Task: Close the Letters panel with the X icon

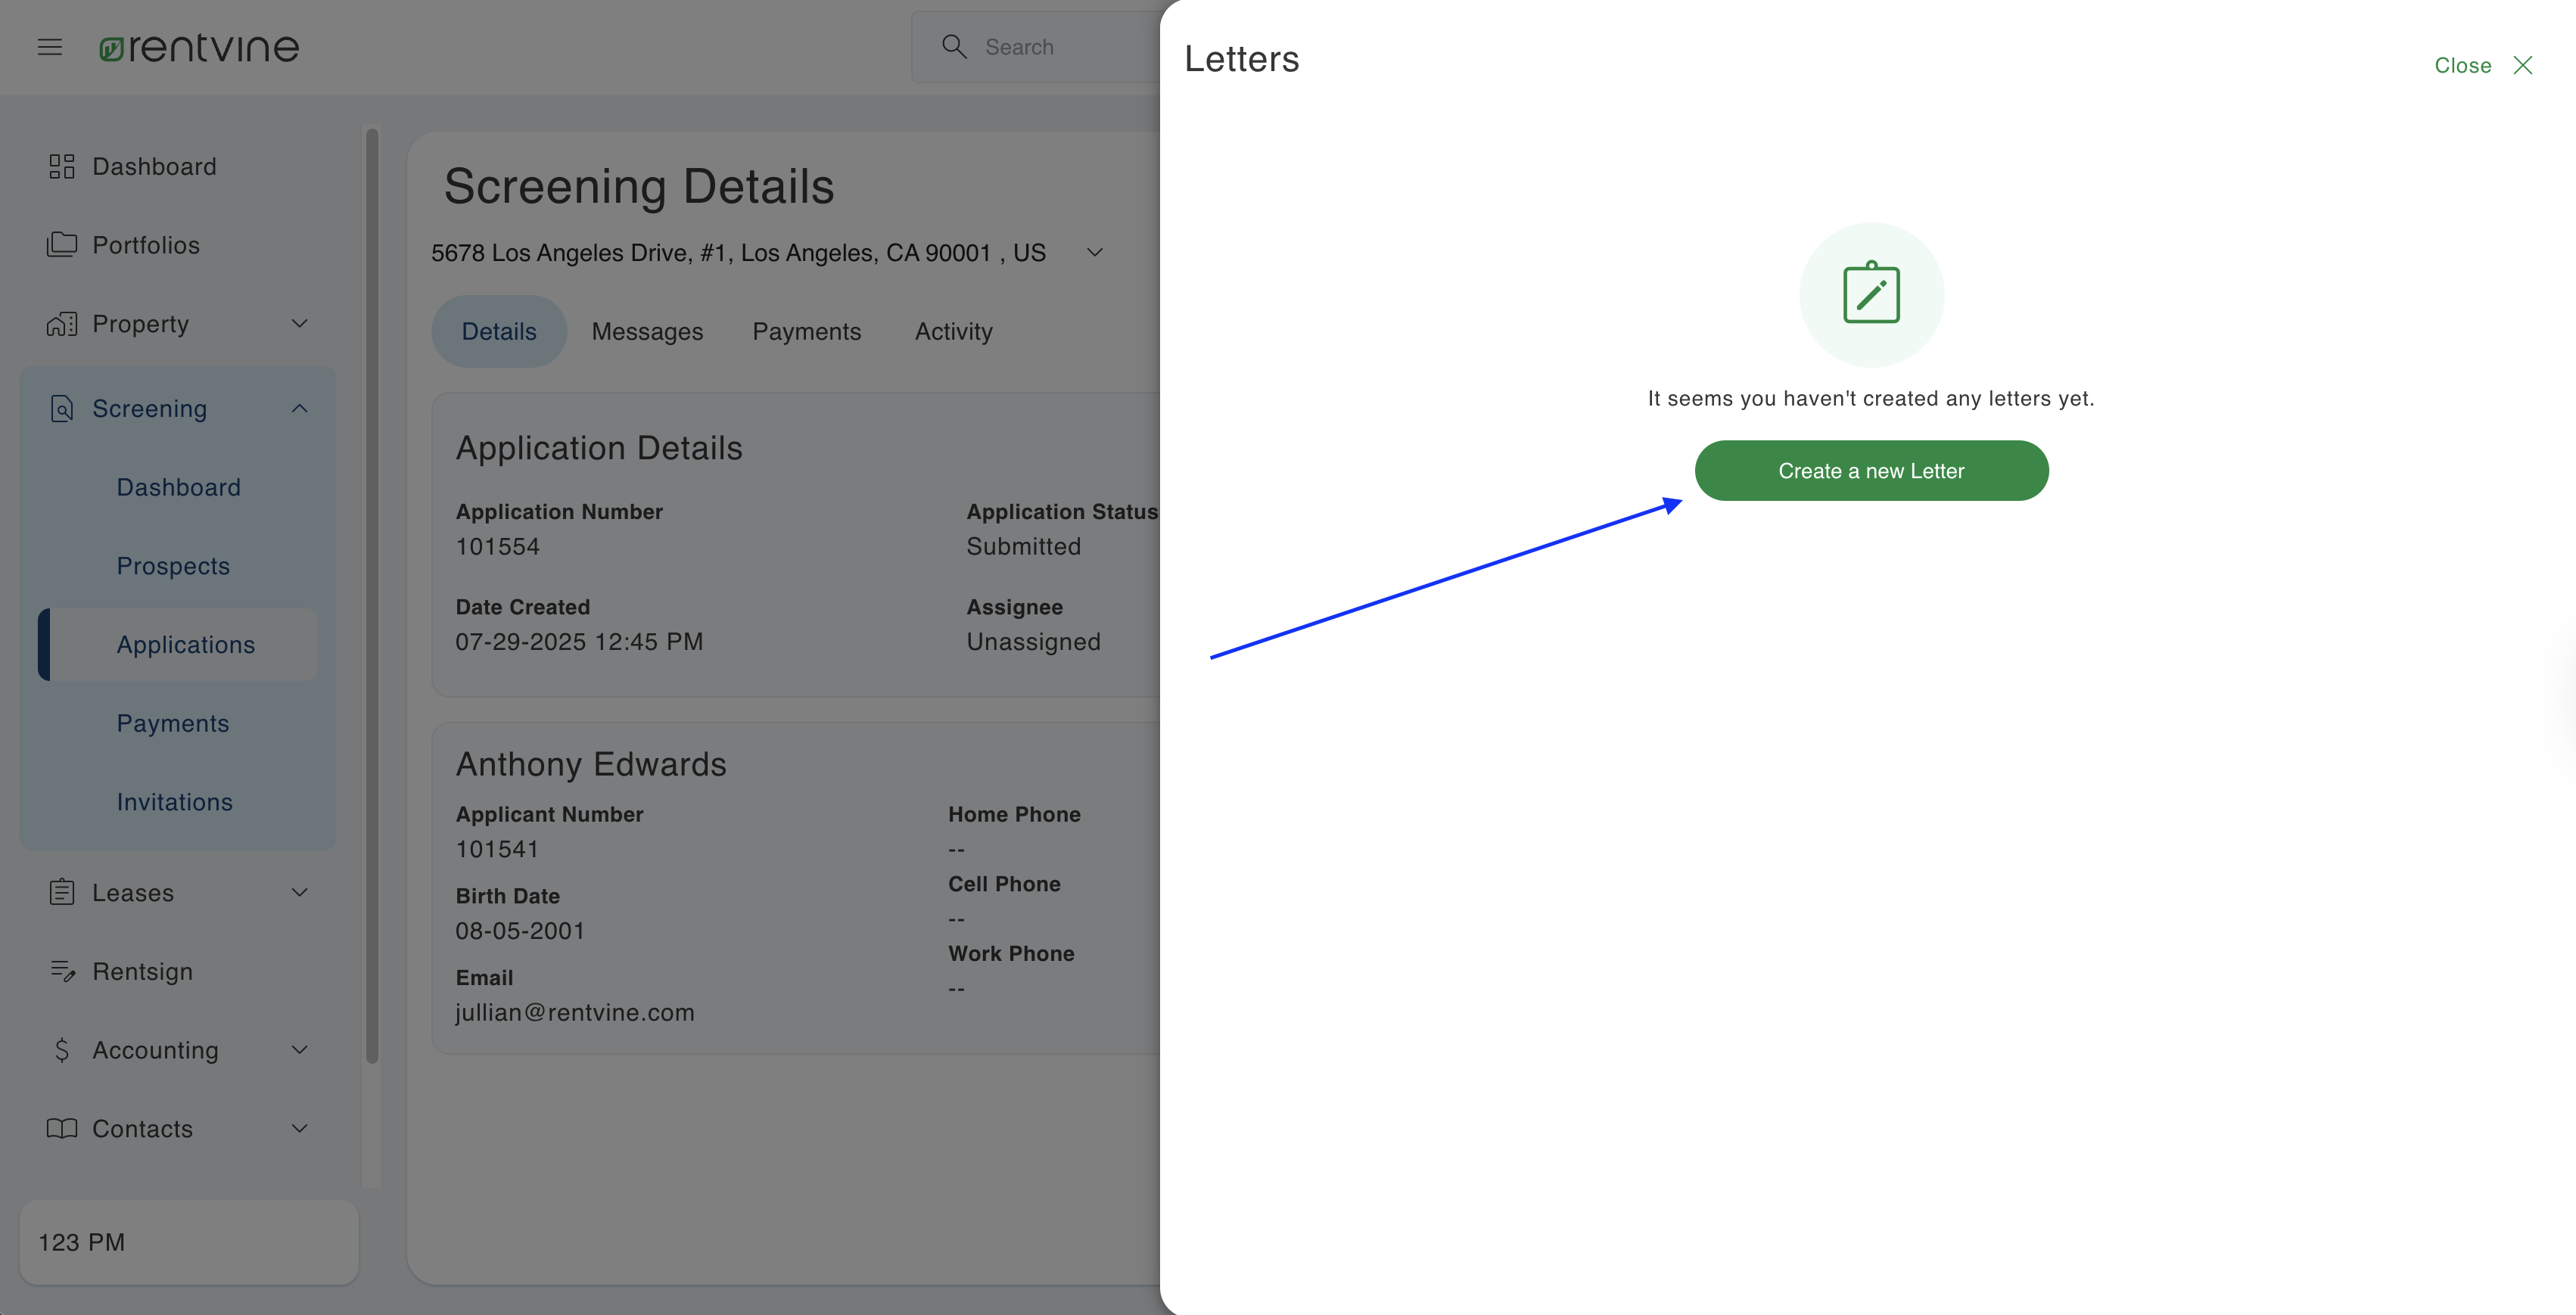Action: [x=2523, y=65]
